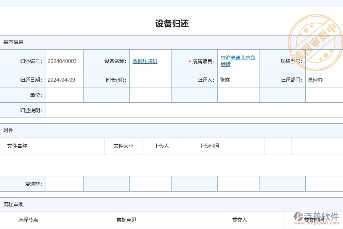Check the last checkbox in 复选框 row
The height and width of the screenshot is (229, 343).
(324, 184)
